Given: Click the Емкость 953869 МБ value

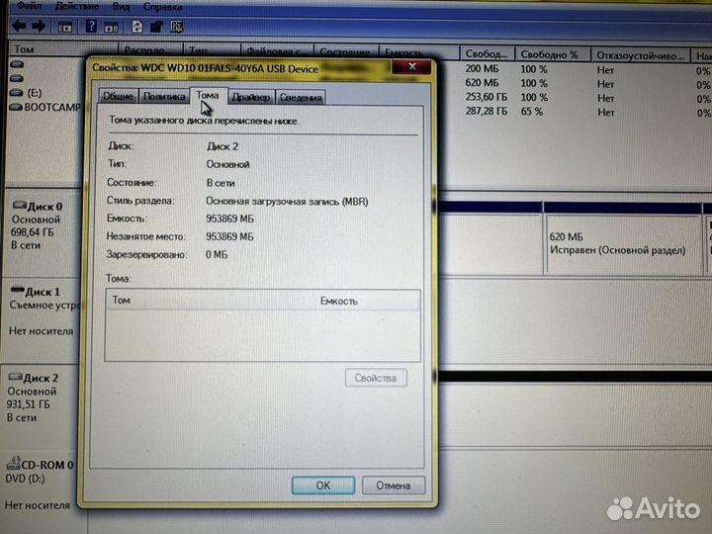Looking at the screenshot, I should (x=229, y=219).
